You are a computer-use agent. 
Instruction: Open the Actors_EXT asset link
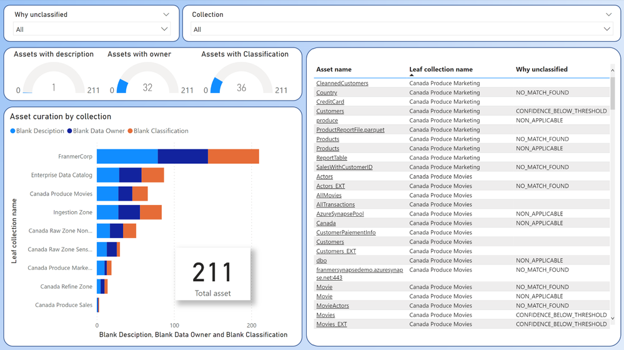(x=330, y=186)
